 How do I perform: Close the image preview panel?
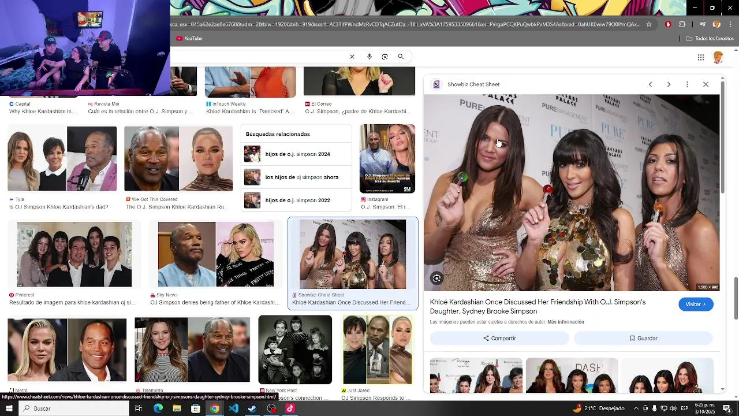coord(706,84)
